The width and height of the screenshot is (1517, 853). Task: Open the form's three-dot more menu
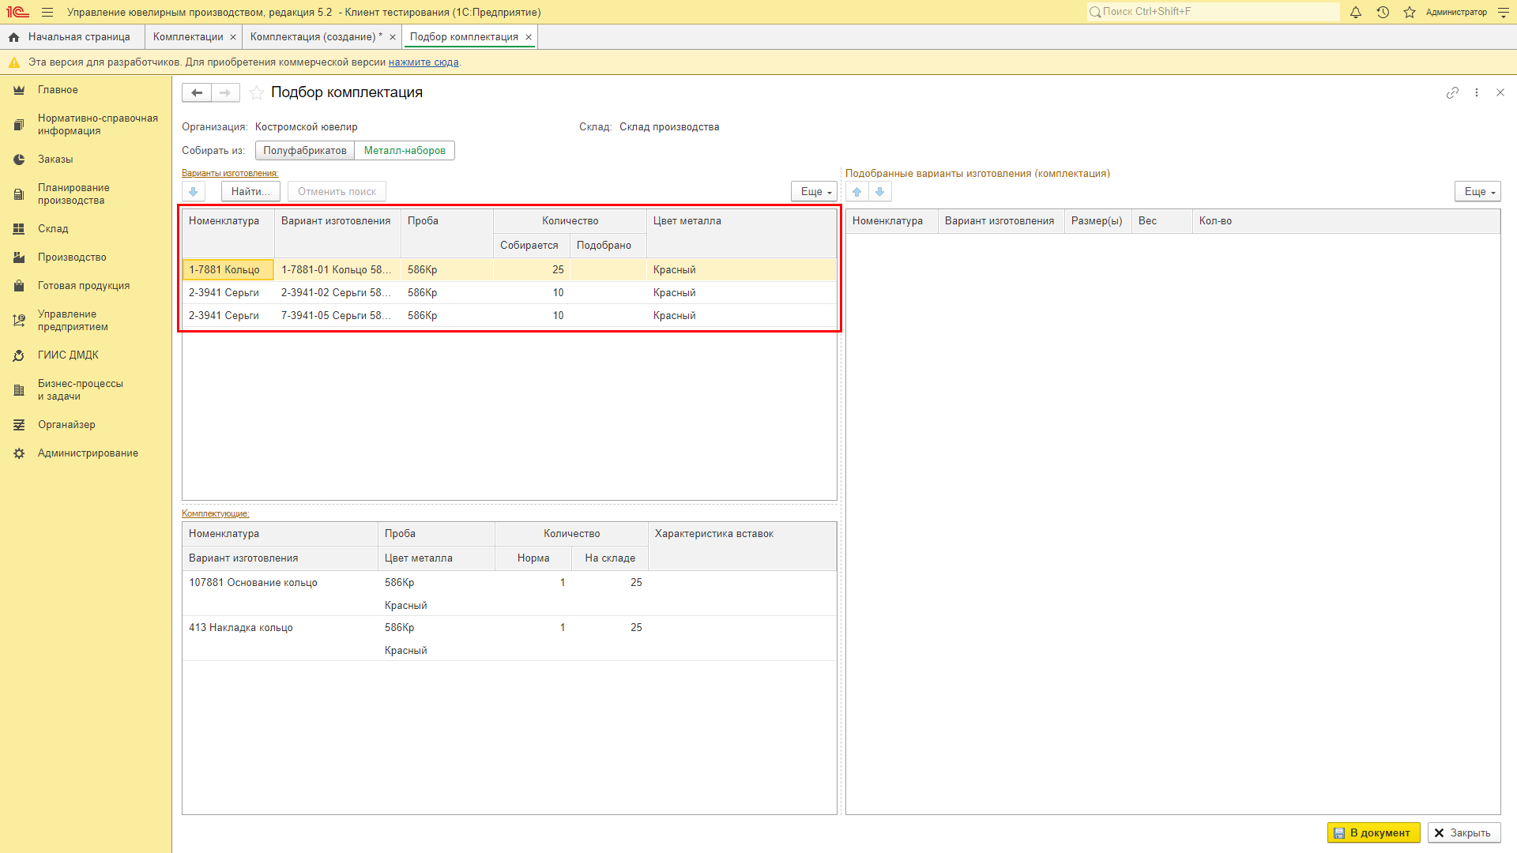(1477, 92)
